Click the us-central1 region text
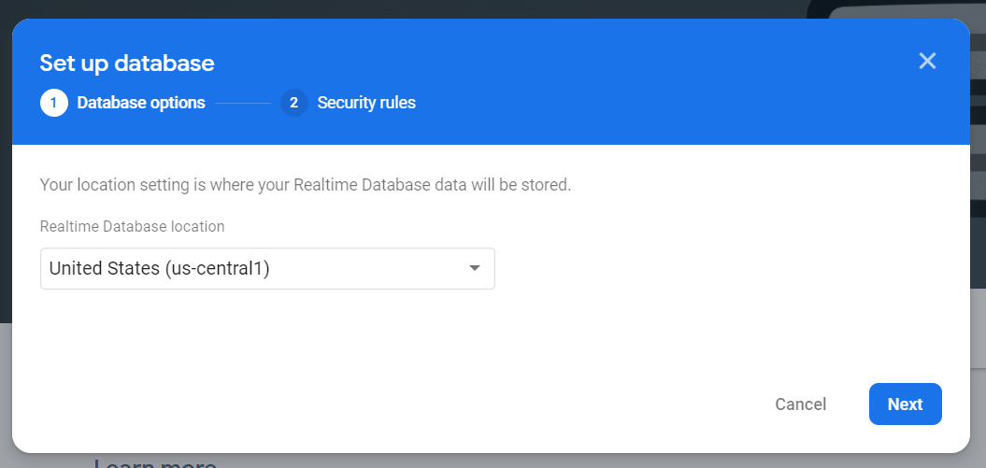The width and height of the screenshot is (986, 468). [x=217, y=269]
